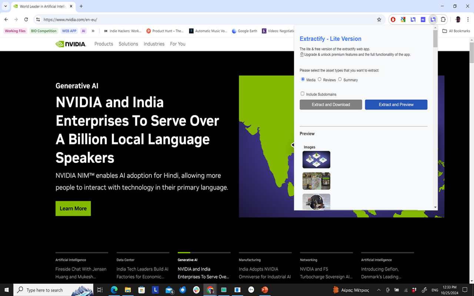Screen dimensions: 474x296
Task: Open the Windows Start menu
Action: coord(6,290)
